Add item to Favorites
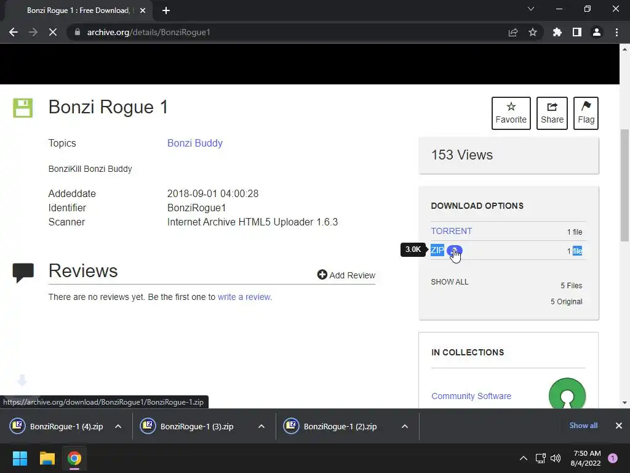 coord(511,113)
